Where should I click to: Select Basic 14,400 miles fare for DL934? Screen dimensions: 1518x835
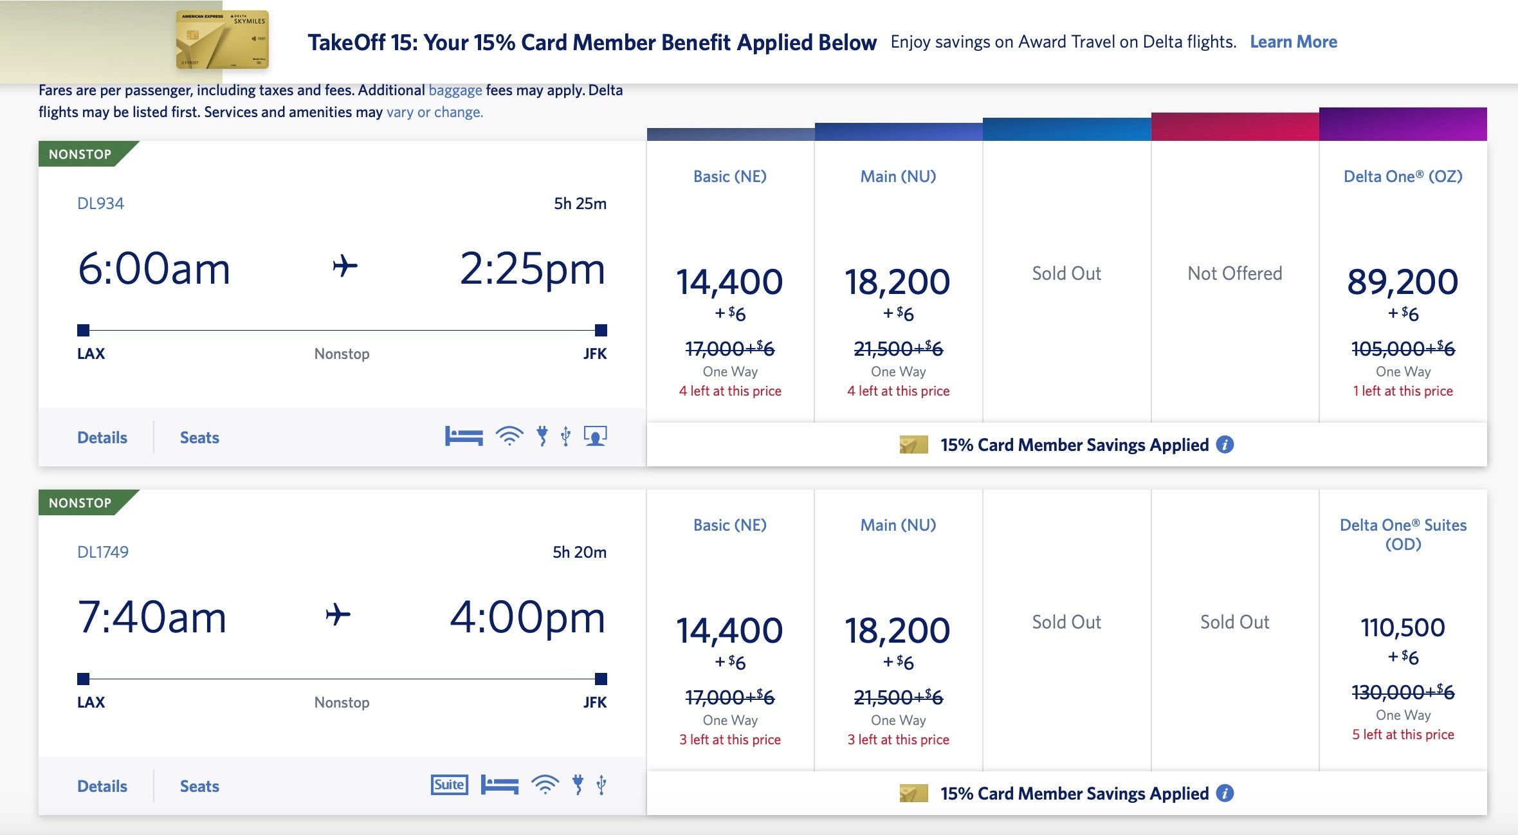click(729, 283)
